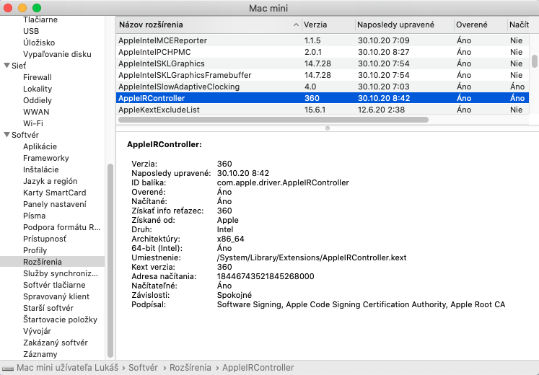This screenshot has height=375, width=539.
Task: Collapse the Sieť section triangle
Action: [6, 65]
